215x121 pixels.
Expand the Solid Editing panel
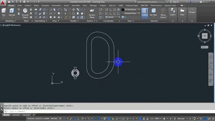click(x=41, y=21)
